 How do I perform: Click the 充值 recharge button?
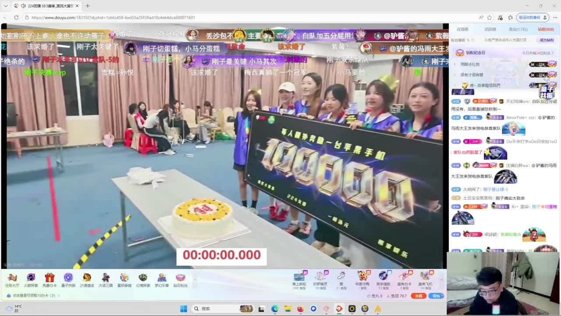[419, 296]
